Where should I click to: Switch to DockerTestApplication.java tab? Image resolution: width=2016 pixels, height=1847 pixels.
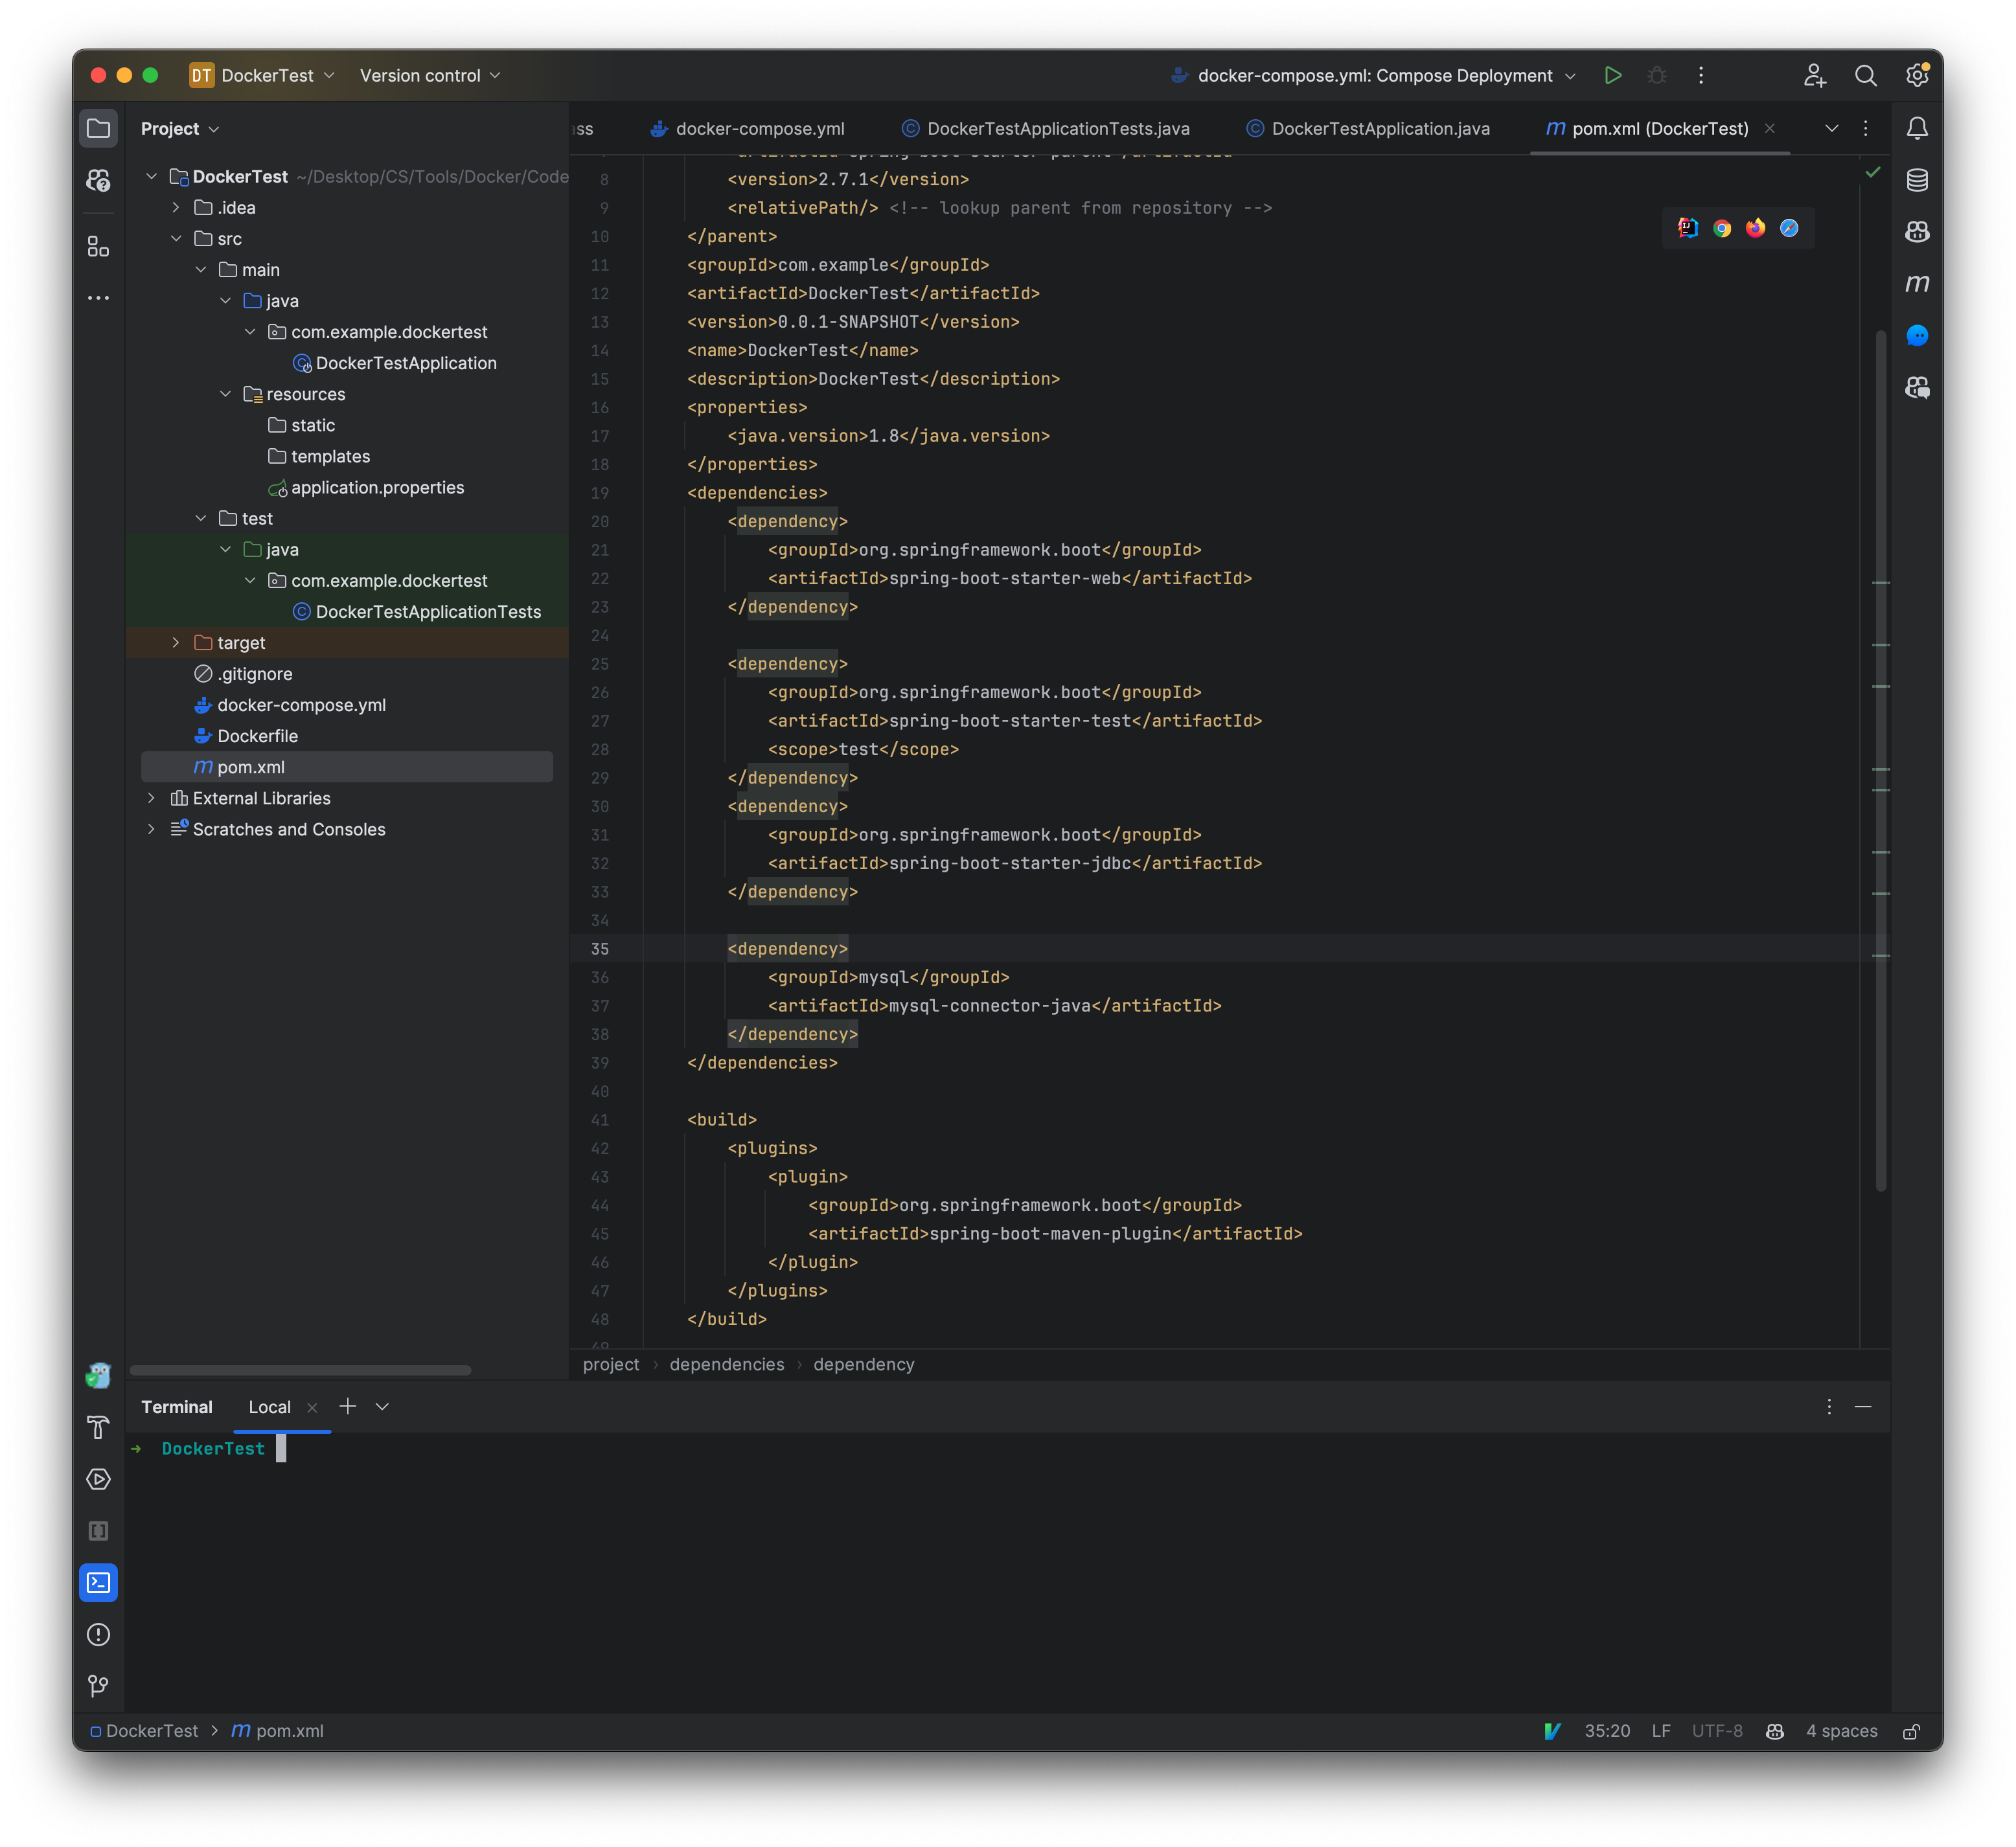point(1368,129)
